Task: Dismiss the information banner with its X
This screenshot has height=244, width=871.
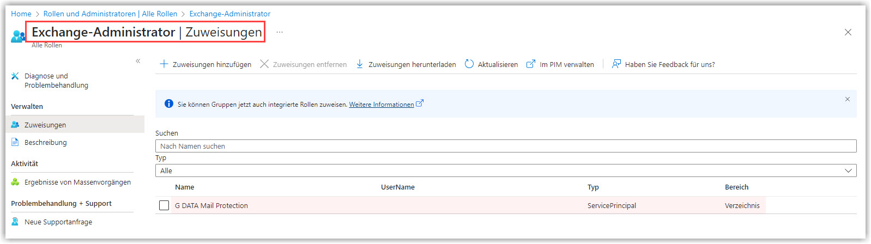Action: pyautogui.click(x=848, y=99)
